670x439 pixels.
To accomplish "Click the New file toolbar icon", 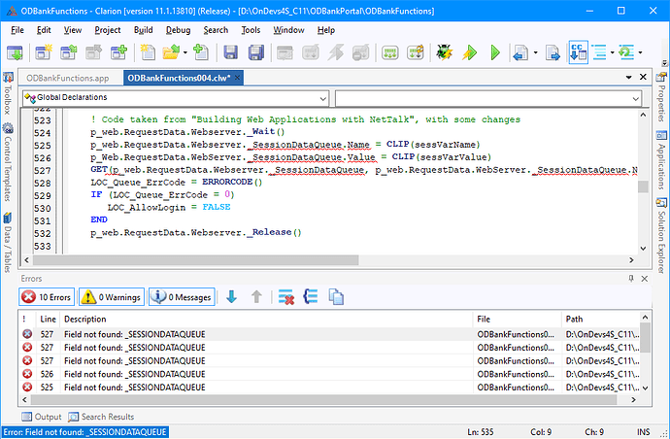I will tap(148, 52).
